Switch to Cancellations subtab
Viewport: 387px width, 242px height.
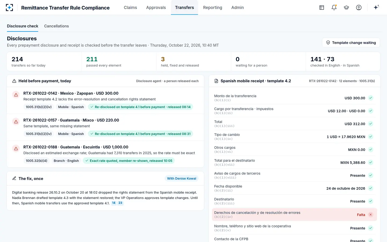tap(56, 26)
